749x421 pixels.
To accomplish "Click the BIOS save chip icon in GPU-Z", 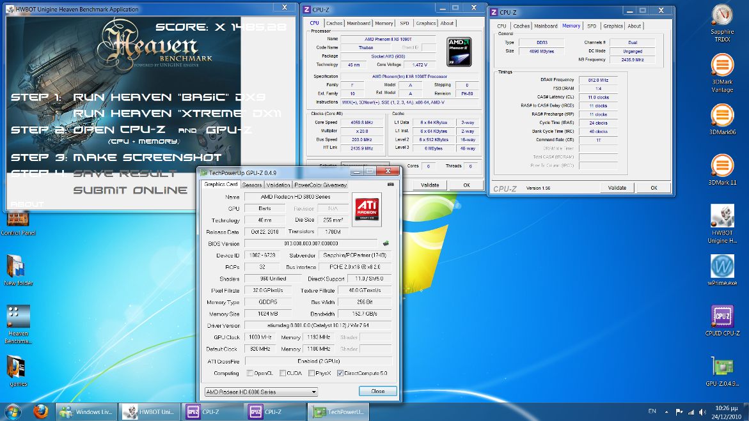I will point(386,243).
